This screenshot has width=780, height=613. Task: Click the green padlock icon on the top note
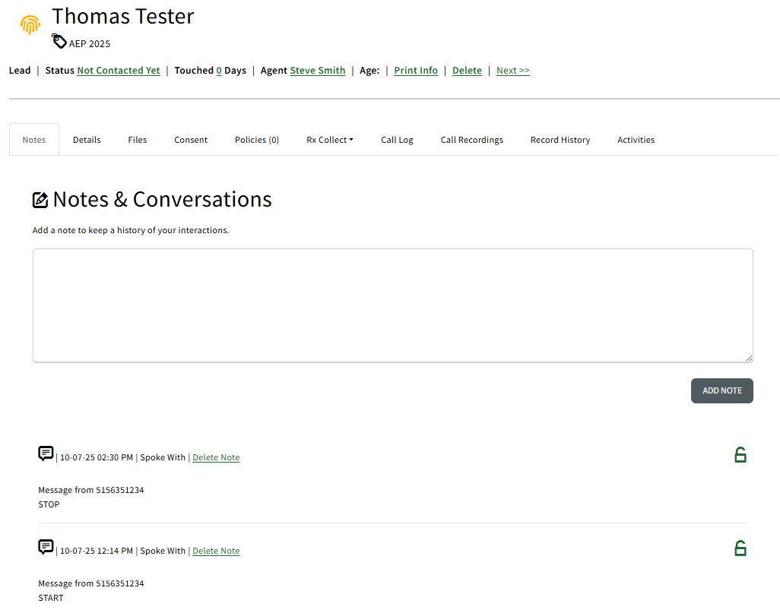click(x=740, y=454)
